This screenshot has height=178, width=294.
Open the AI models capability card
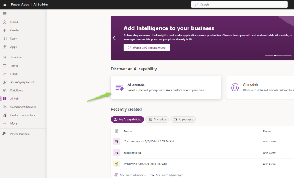click(x=260, y=87)
